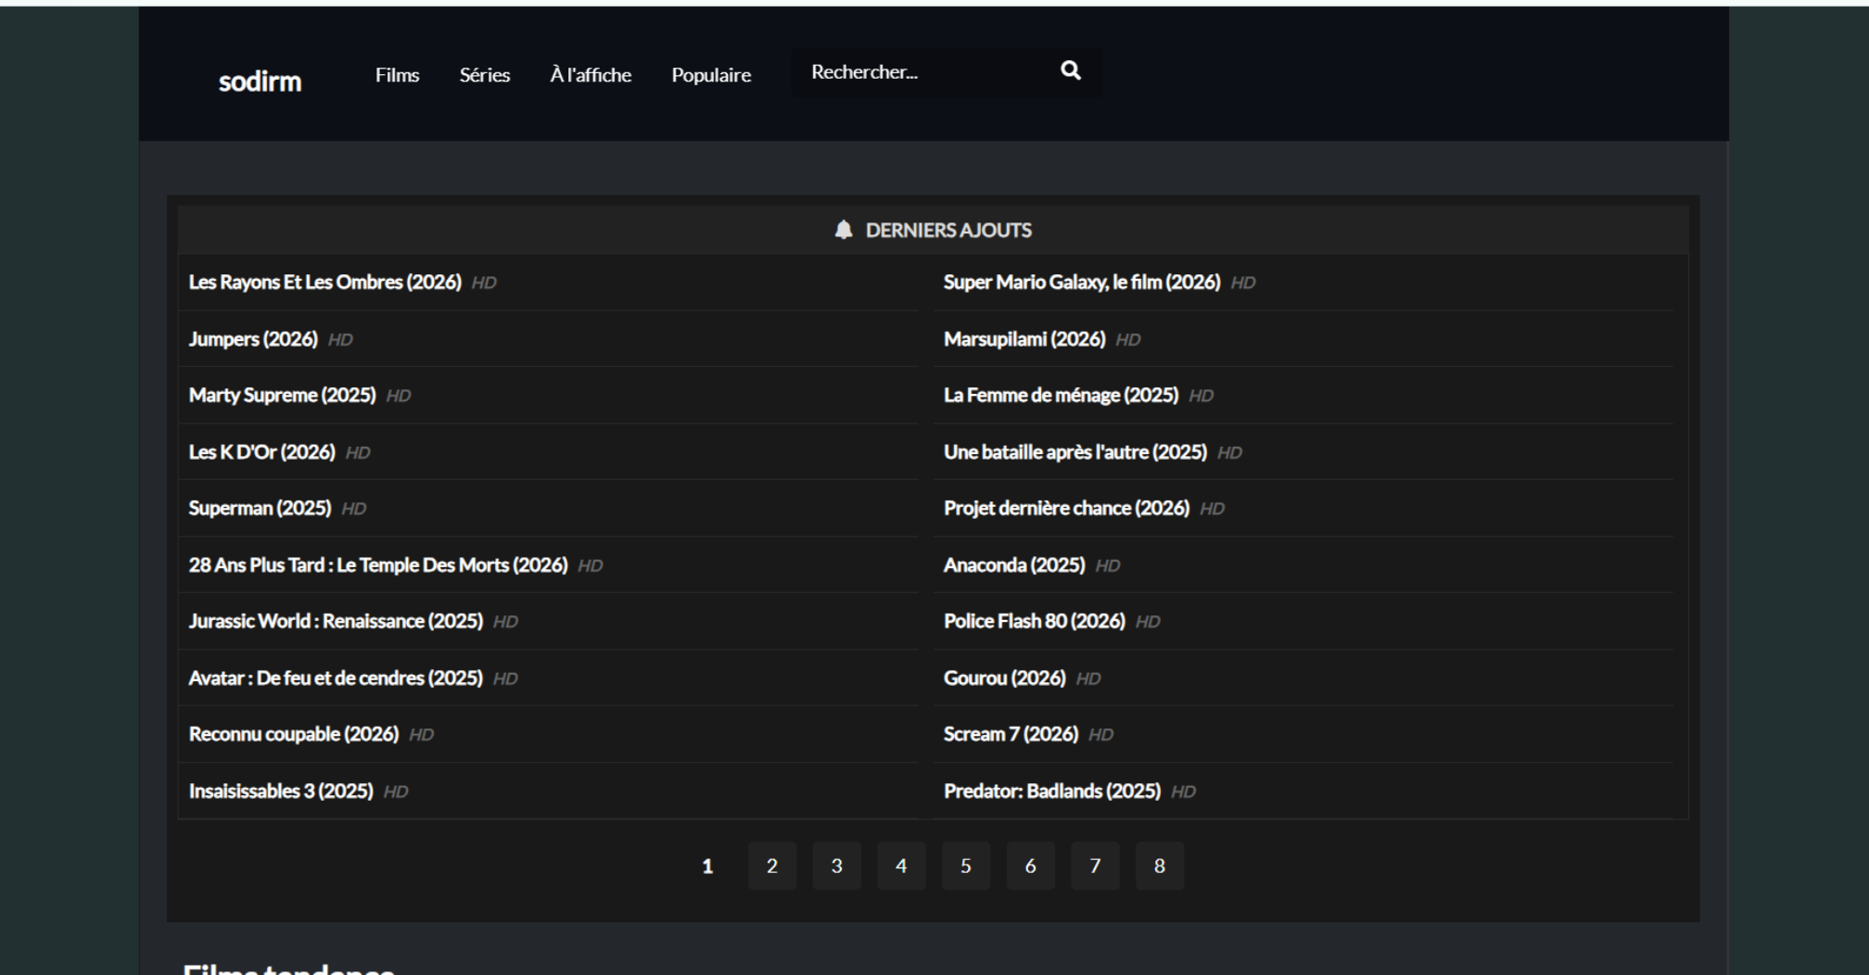1869x975 pixels.
Task: Select Super Mario Galaxy, le film (2026)
Action: pyautogui.click(x=1081, y=283)
